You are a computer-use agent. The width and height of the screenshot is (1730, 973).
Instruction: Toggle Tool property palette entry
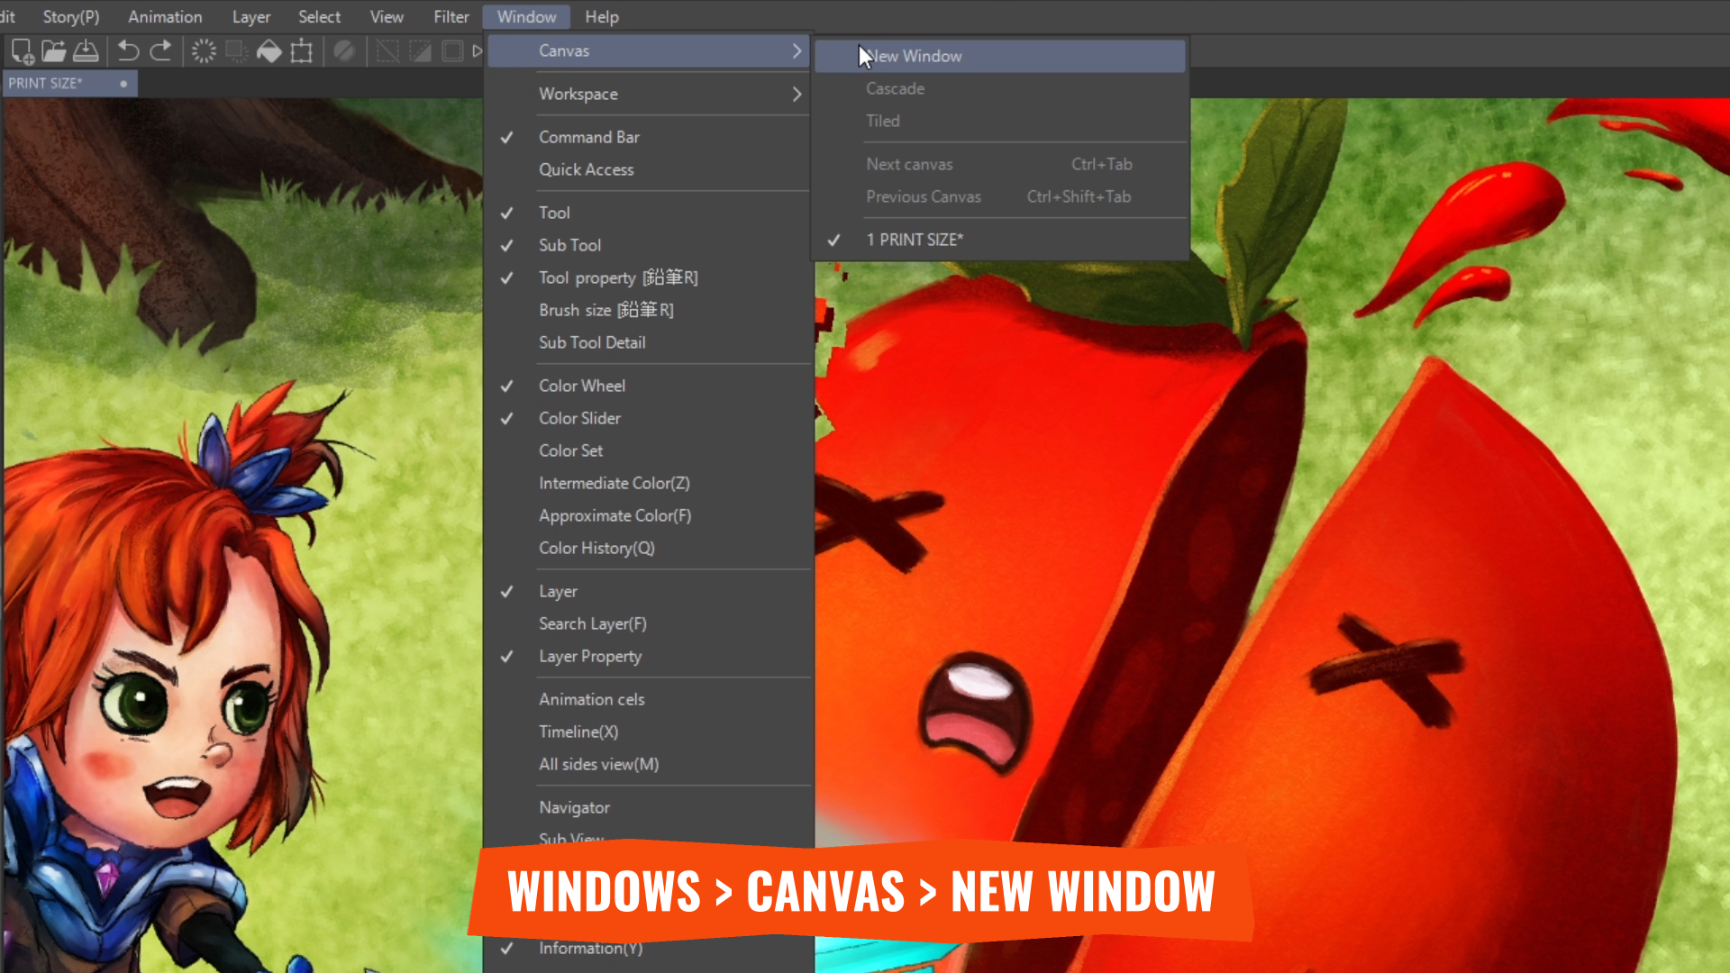[x=647, y=277]
